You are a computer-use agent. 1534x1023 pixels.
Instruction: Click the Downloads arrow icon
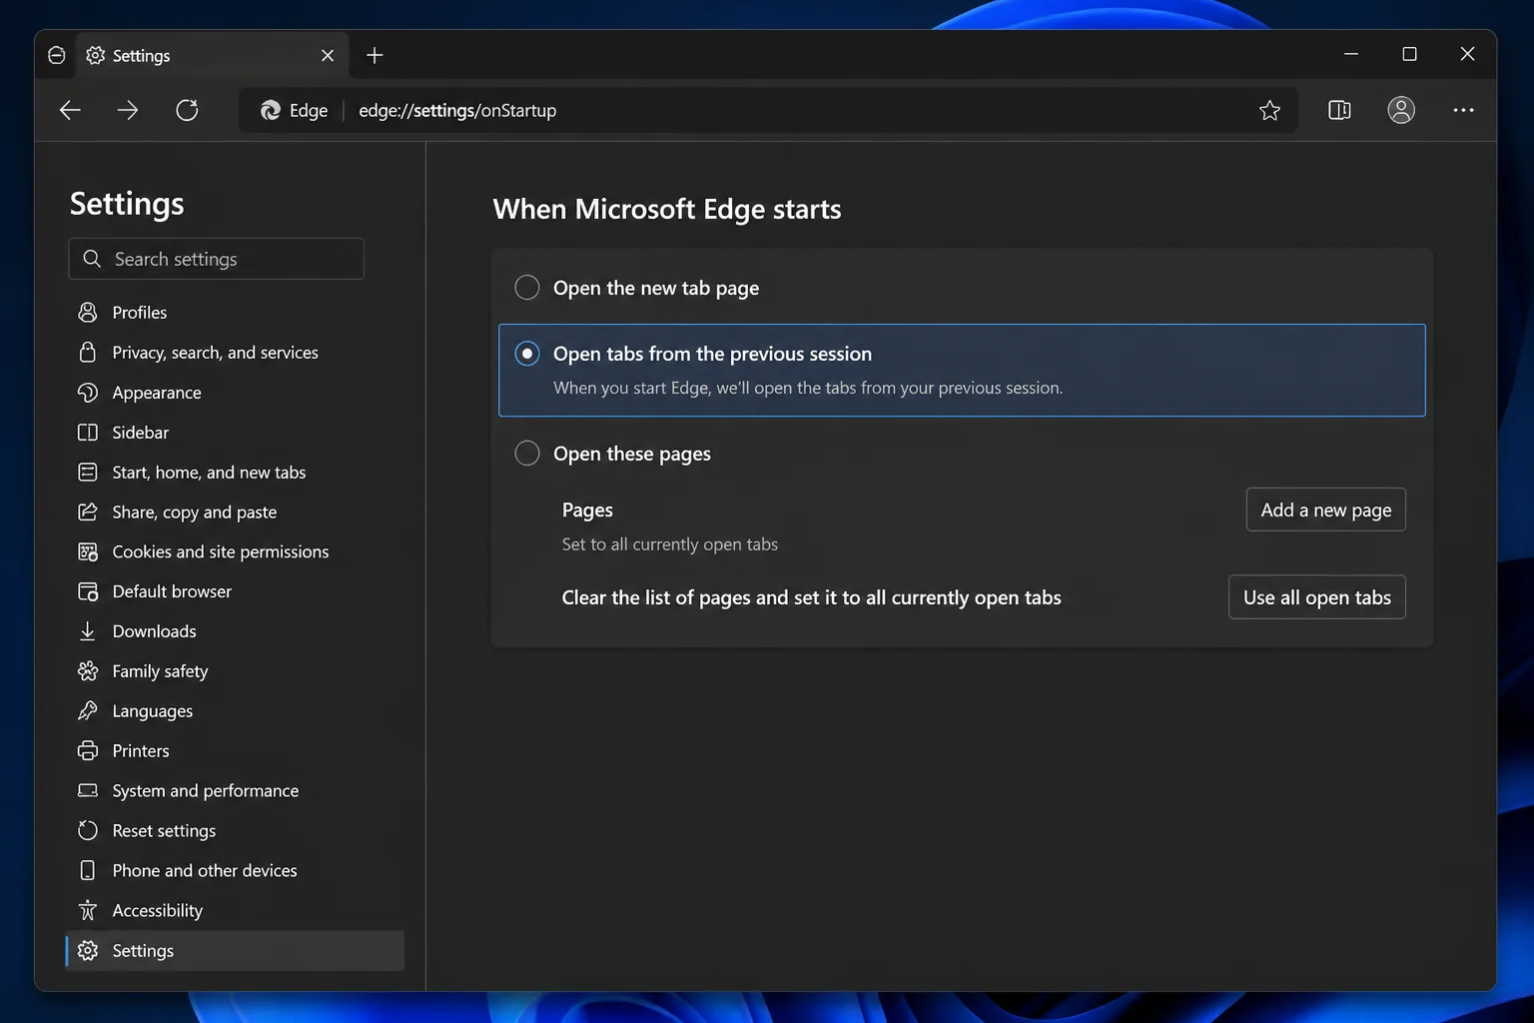tap(88, 631)
